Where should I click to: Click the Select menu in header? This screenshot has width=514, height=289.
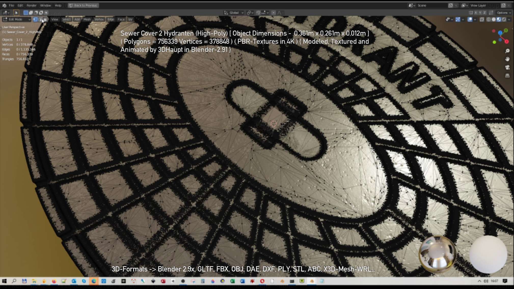66,19
